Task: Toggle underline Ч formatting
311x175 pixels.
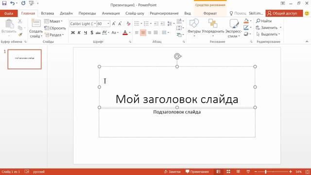Action: pos(86,33)
